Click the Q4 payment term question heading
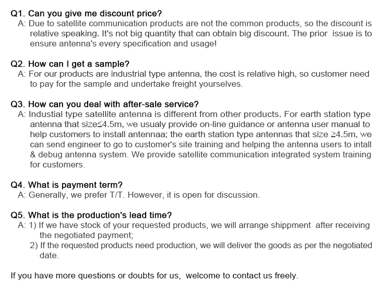This screenshot has height=289, width=378. [x=67, y=185]
